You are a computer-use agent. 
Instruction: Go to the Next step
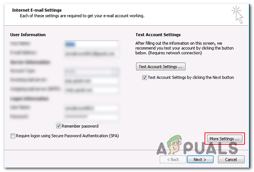[200, 159]
